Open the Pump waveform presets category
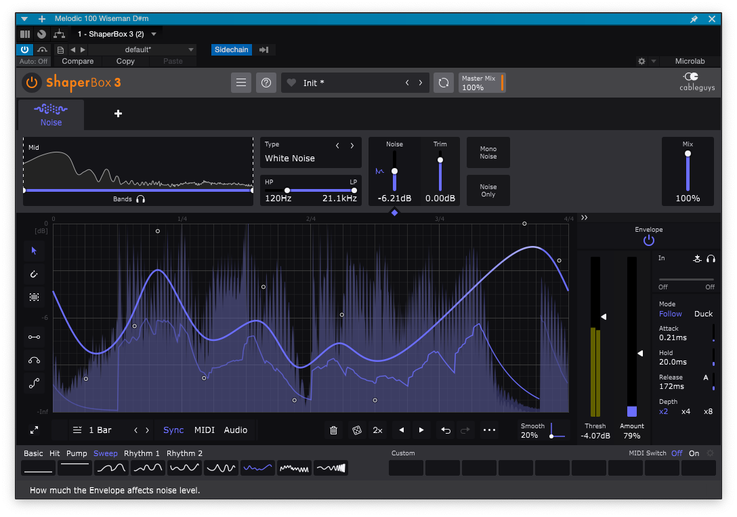737x517 pixels. tap(77, 453)
